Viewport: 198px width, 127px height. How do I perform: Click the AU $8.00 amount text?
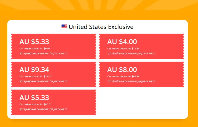122,70
